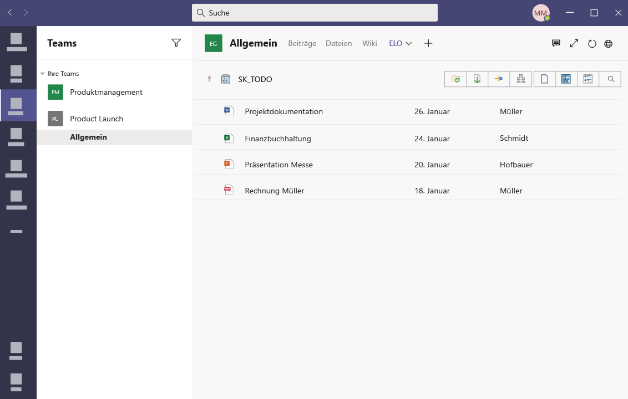628x399 pixels.
Task: Switch to the Dateien tab
Action: coord(339,43)
